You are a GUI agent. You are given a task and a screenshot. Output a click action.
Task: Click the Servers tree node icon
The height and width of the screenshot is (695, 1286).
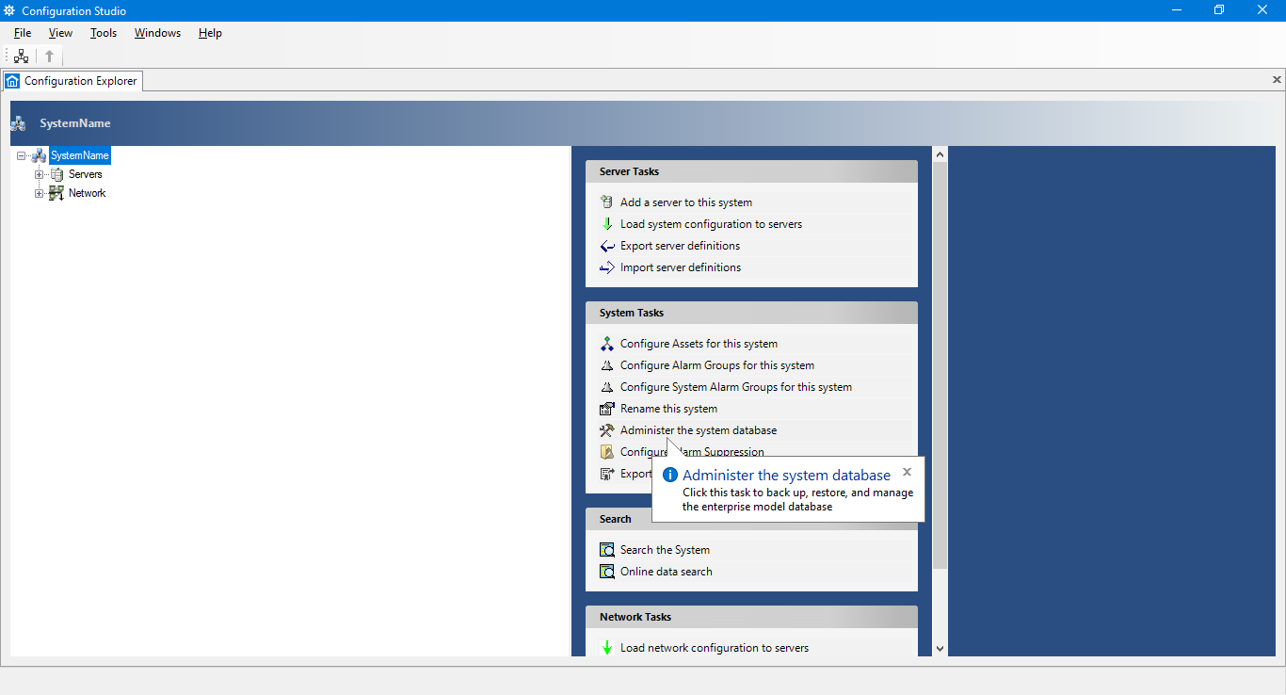coord(56,174)
